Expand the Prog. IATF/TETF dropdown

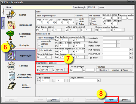click(x=131, y=53)
